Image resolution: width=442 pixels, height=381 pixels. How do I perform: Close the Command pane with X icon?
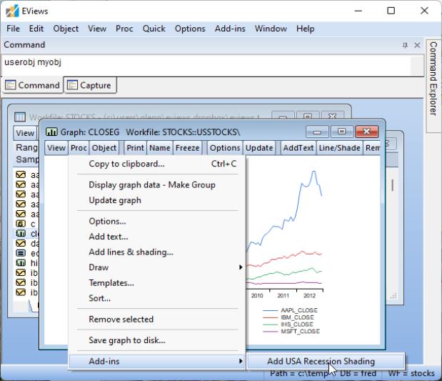(418, 45)
